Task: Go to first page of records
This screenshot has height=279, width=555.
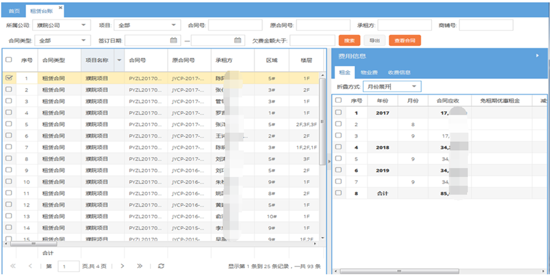Action: pos(13,266)
